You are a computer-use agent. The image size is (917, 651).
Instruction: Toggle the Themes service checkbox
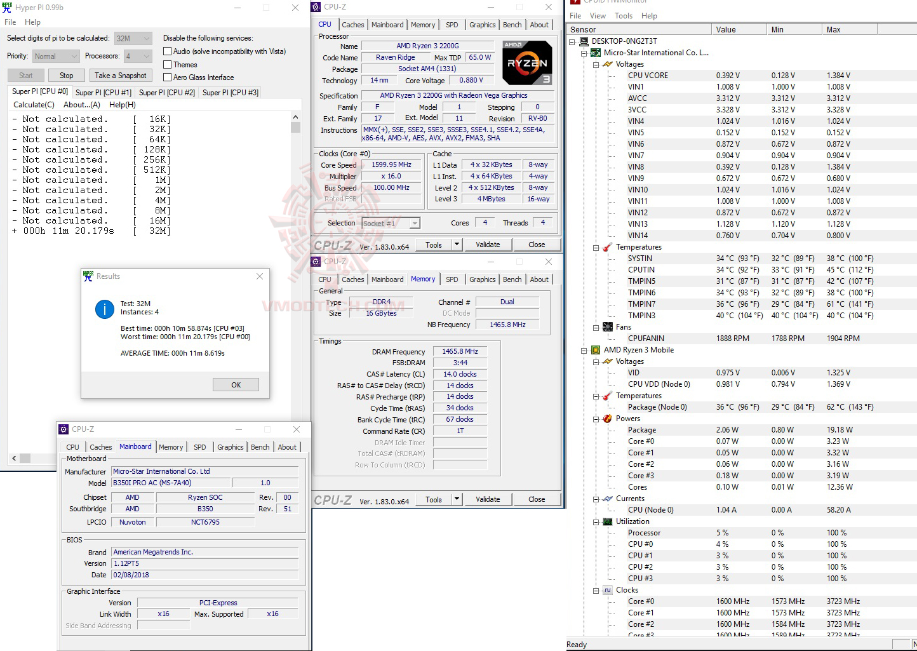point(168,65)
